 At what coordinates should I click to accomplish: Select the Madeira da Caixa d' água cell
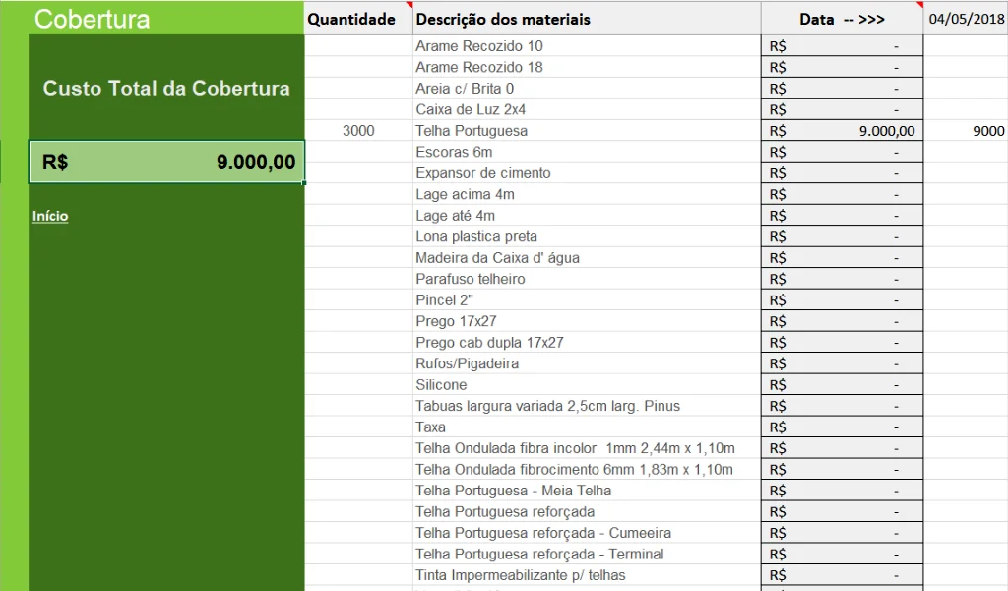pos(587,258)
